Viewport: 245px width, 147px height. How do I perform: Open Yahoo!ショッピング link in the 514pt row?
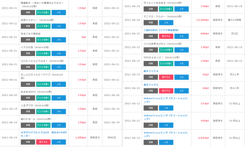click(x=165, y=99)
